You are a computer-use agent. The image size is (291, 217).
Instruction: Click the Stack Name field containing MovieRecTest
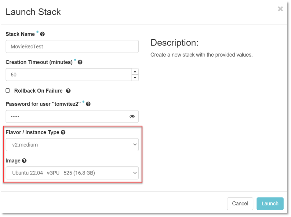72,46
